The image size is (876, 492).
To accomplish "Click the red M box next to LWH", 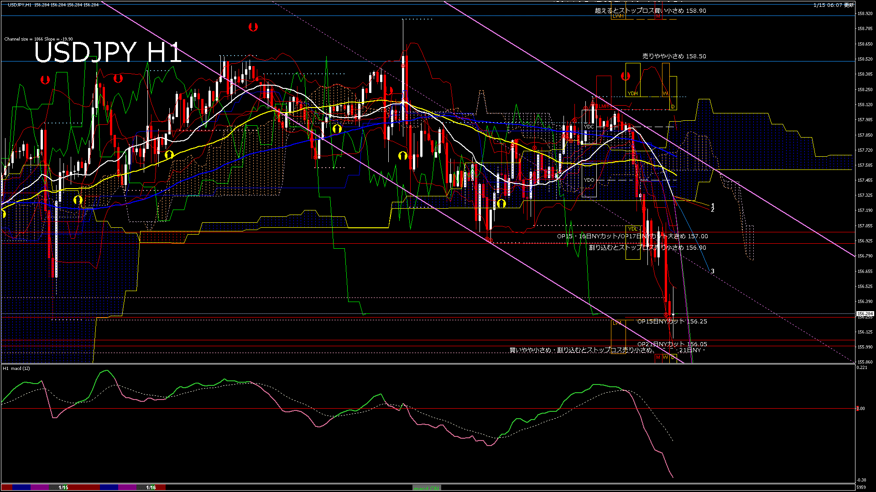I will pyautogui.click(x=658, y=16).
